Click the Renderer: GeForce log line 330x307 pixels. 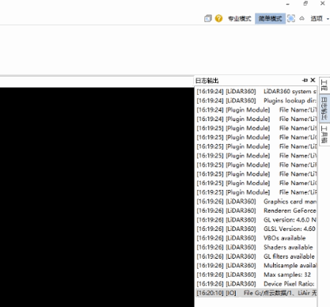tap(256, 210)
